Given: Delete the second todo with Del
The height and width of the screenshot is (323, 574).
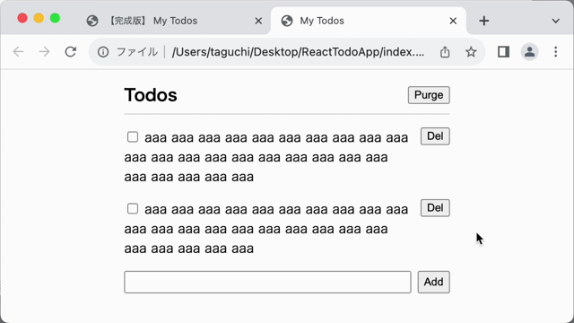Looking at the screenshot, I should point(435,208).
